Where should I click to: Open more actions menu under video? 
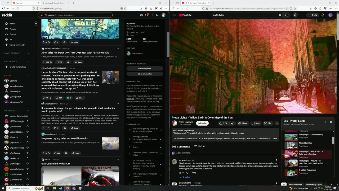pos(277,123)
